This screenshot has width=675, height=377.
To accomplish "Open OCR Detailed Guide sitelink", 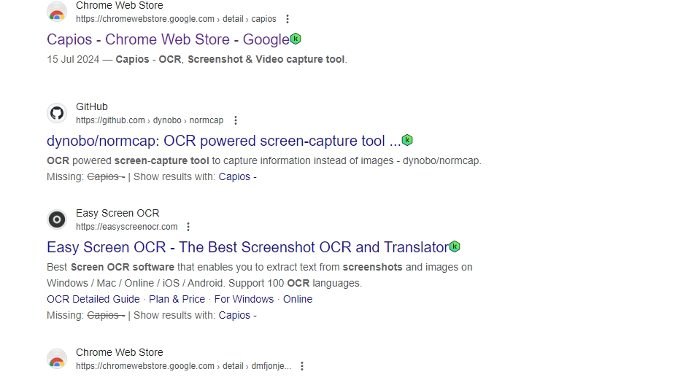I will 93,299.
